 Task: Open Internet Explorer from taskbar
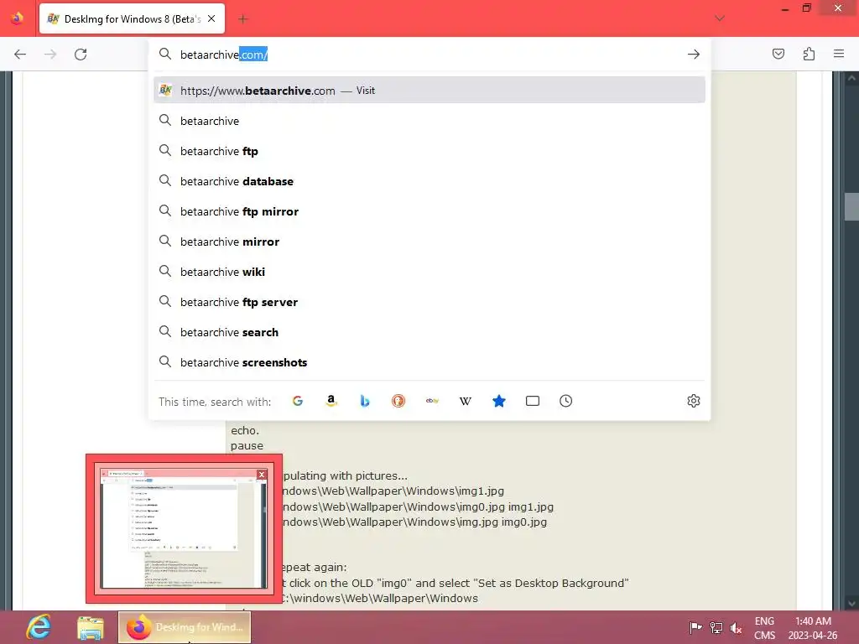click(39, 627)
